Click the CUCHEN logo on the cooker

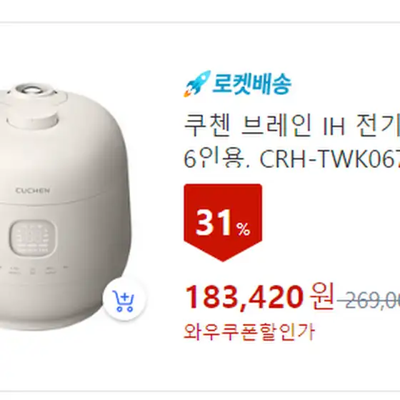[x=33, y=191]
